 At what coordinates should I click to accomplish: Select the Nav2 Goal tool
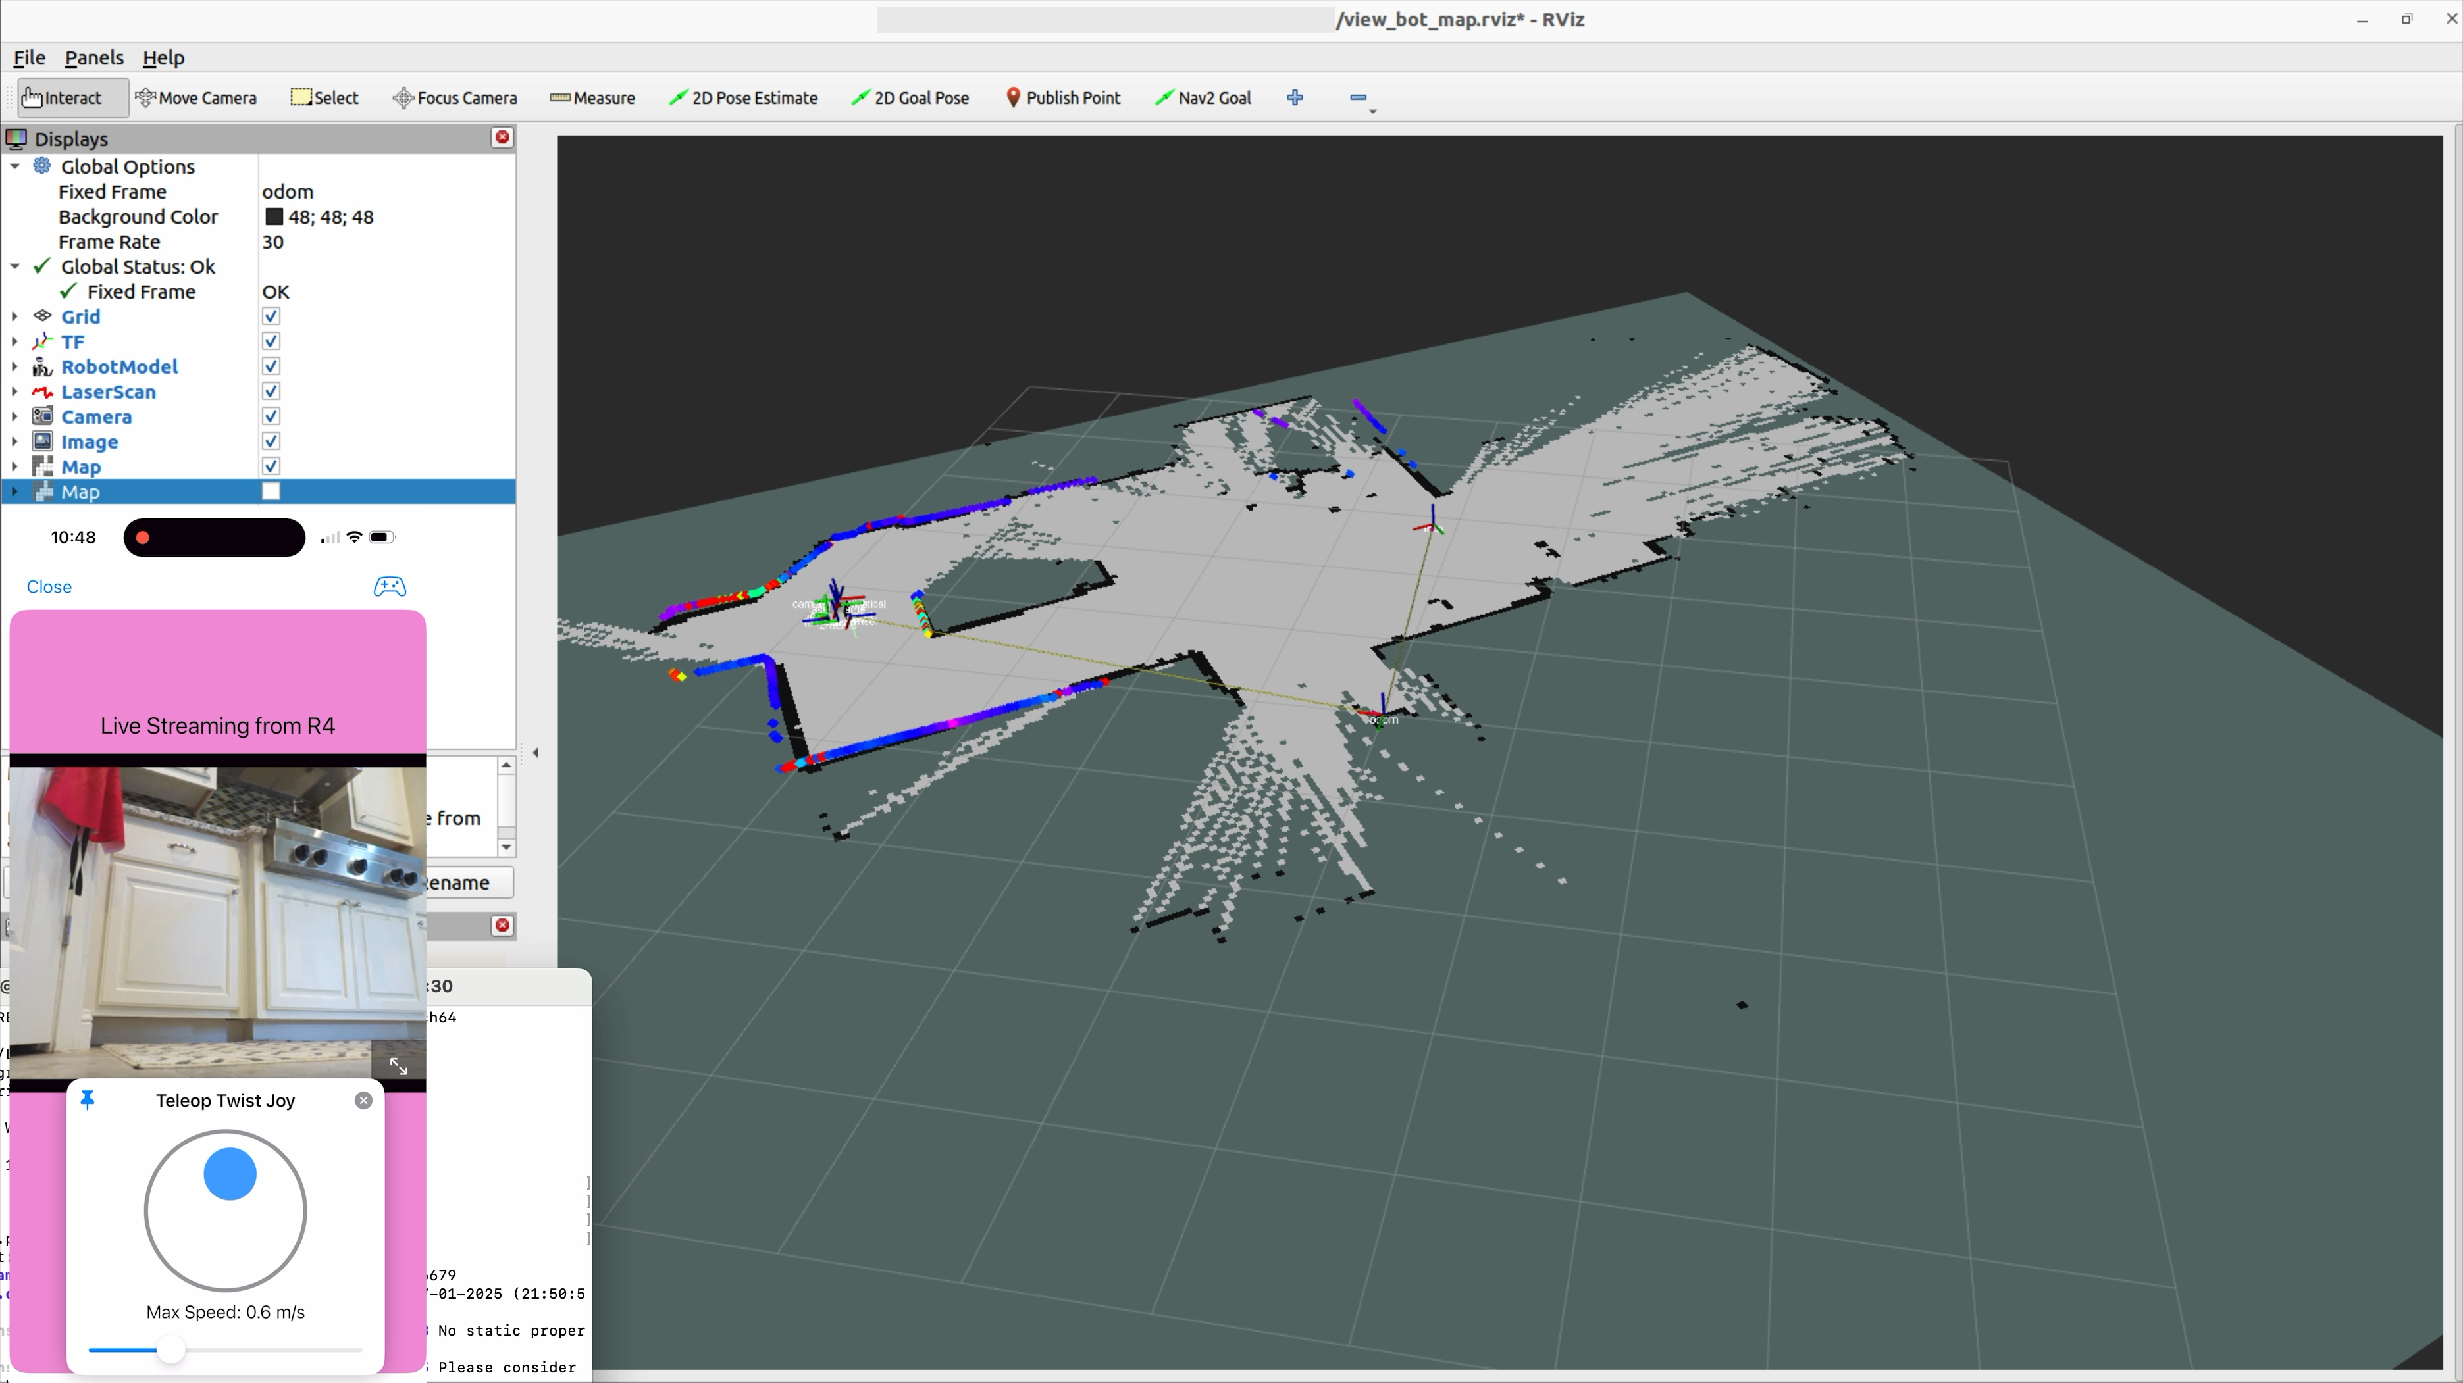[x=1203, y=97]
